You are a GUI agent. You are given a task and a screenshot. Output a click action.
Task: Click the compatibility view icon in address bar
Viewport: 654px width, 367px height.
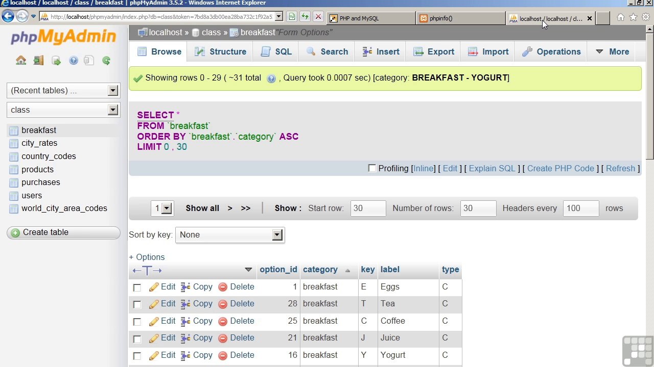point(292,17)
